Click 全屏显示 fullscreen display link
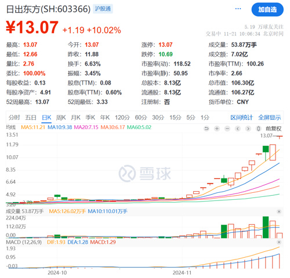 click(x=270, y=118)
